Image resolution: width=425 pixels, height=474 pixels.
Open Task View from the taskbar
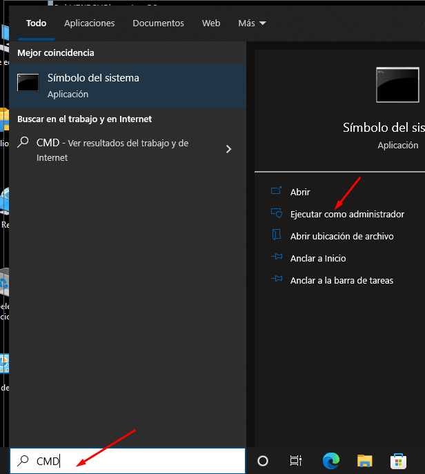[295, 461]
